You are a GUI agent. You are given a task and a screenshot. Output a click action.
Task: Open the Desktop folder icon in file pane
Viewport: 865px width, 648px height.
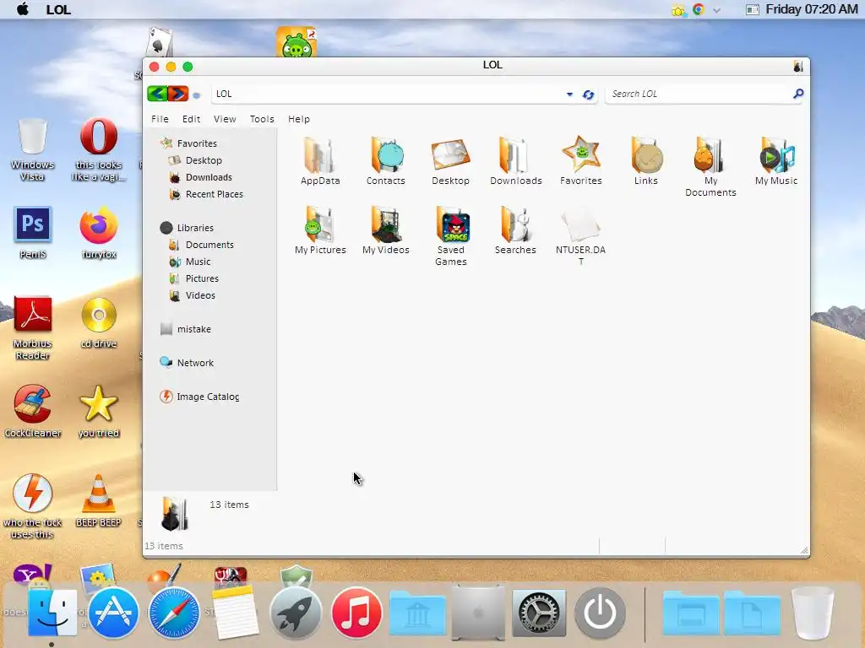coord(451,161)
